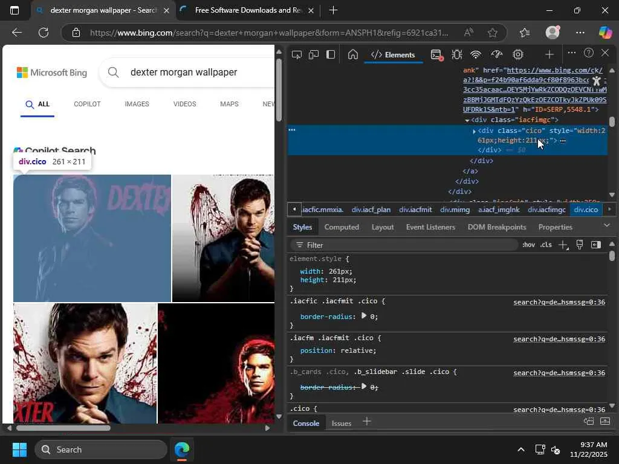Open Customize and control DevTools ellipsis
The image size is (619, 464).
click(x=572, y=53)
